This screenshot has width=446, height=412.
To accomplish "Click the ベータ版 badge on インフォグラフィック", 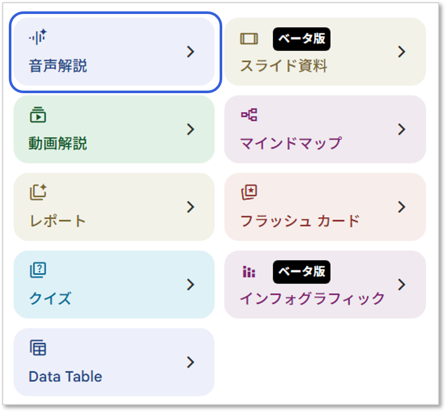I will 301,272.
